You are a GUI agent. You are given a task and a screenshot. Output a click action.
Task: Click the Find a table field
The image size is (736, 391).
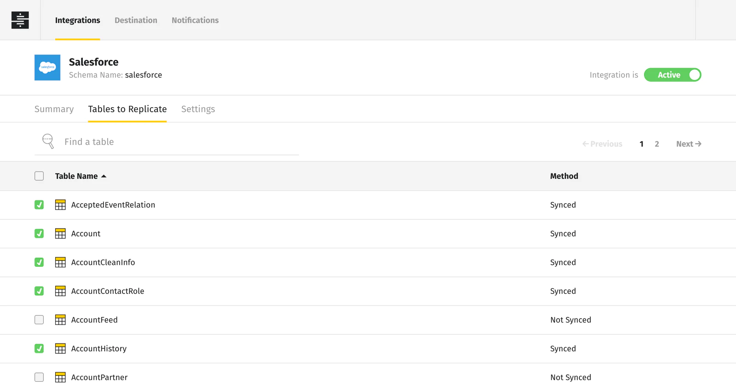click(167, 142)
